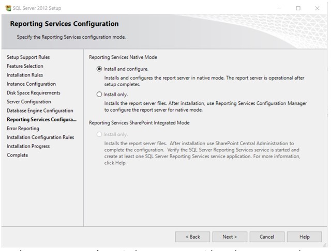Open the Feature Selection step
Viewport: 331px width, 251px height.
pyautogui.click(x=25, y=66)
